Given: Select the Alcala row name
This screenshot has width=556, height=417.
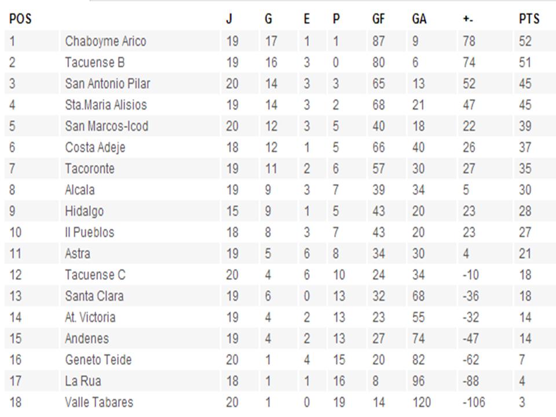Looking at the screenshot, I should (x=80, y=190).
